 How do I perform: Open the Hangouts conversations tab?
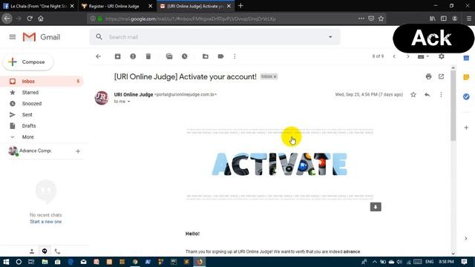pos(45,251)
